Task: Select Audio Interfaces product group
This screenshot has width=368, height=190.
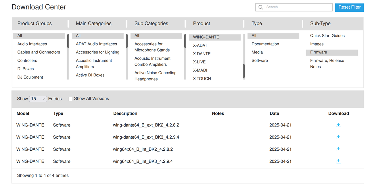Action: tap(32, 44)
